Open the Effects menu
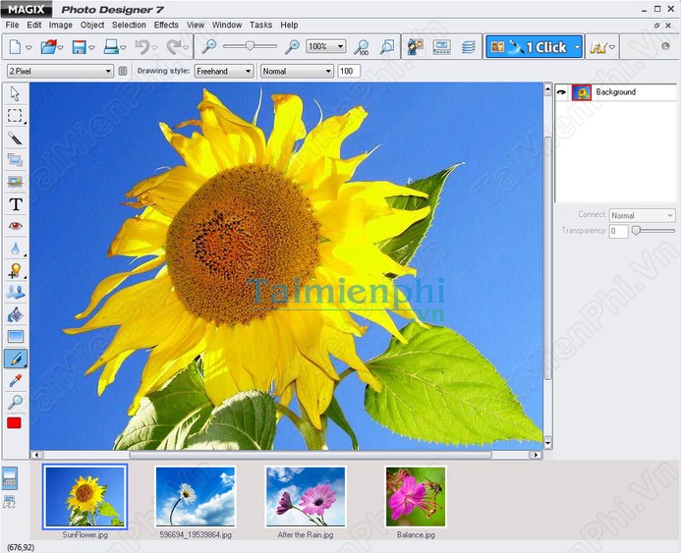681x553 pixels. pyautogui.click(x=166, y=25)
